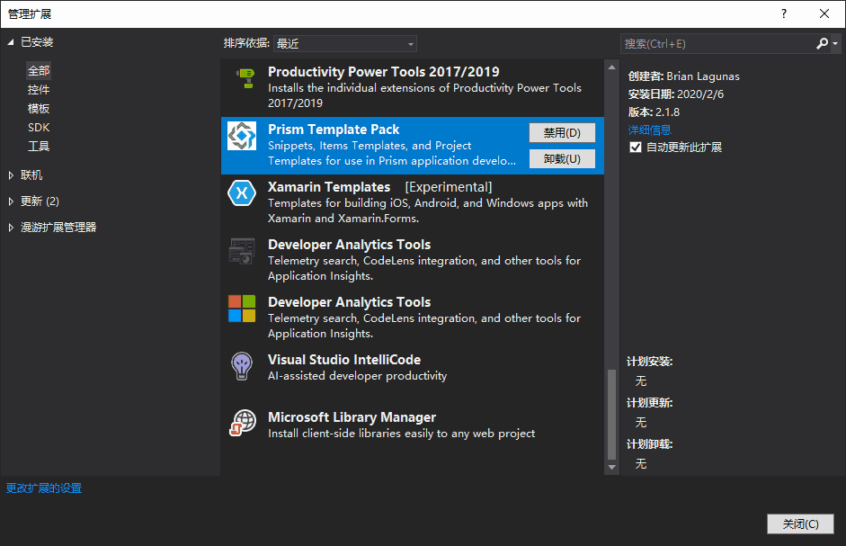Click the 禁用(D) button
The width and height of the screenshot is (846, 546).
coord(562,133)
